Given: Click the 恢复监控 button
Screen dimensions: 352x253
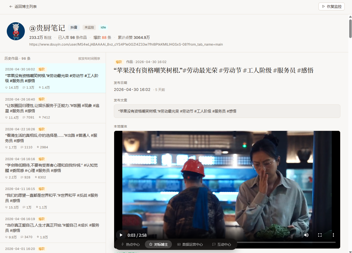Looking at the screenshot, I should pos(331,6).
